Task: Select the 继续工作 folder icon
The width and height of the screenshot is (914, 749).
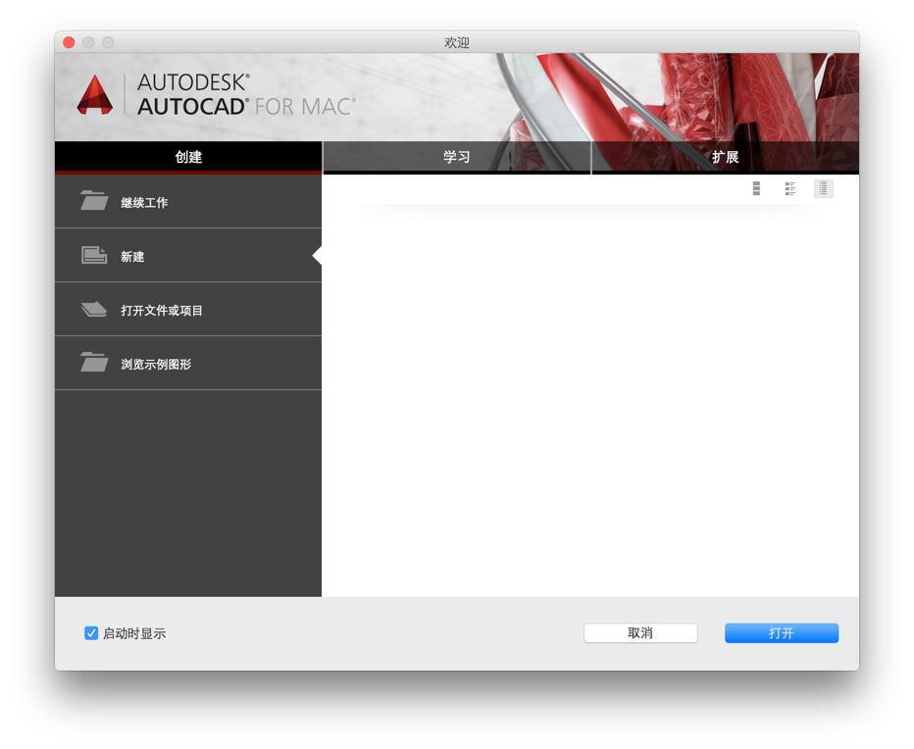Action: coord(94,201)
